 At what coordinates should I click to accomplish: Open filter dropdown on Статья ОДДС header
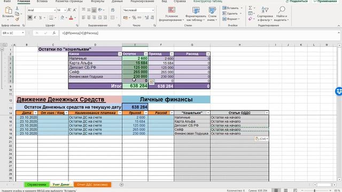pyautogui.click(x=267, y=113)
